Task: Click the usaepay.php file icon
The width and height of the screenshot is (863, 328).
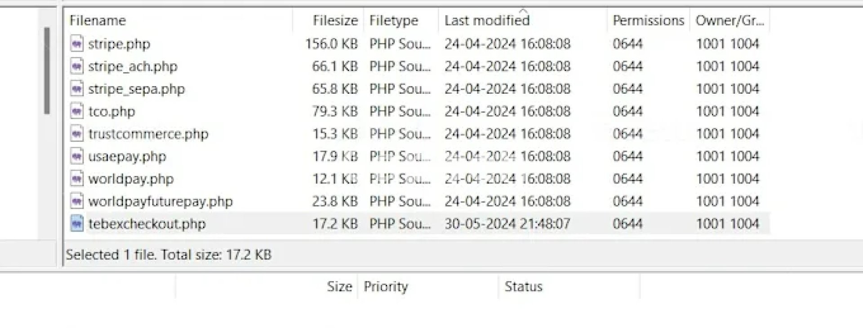Action: pos(77,156)
